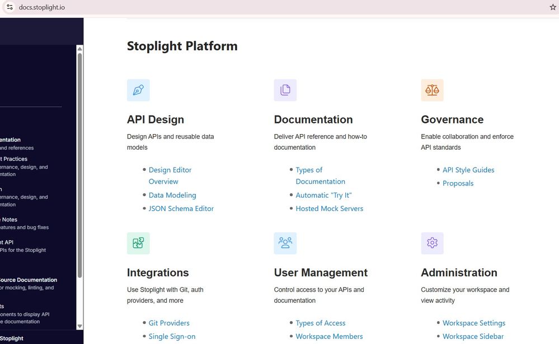
Task: Click the Administration gear icon
Action: (432, 243)
